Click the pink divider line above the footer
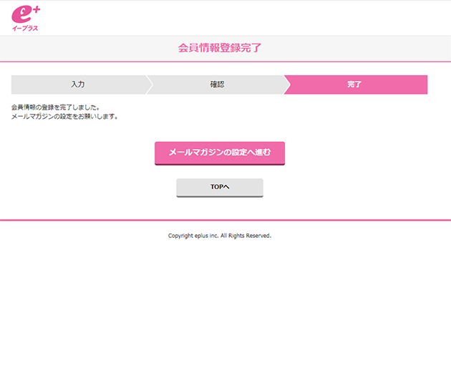This screenshot has width=451, height=386. coord(225,220)
